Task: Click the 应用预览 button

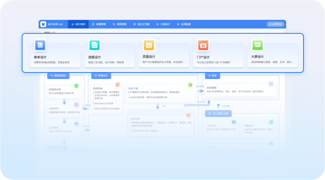Action: (x=275, y=24)
